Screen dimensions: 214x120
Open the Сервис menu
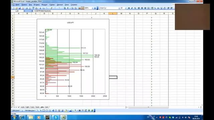click(x=52, y=5)
